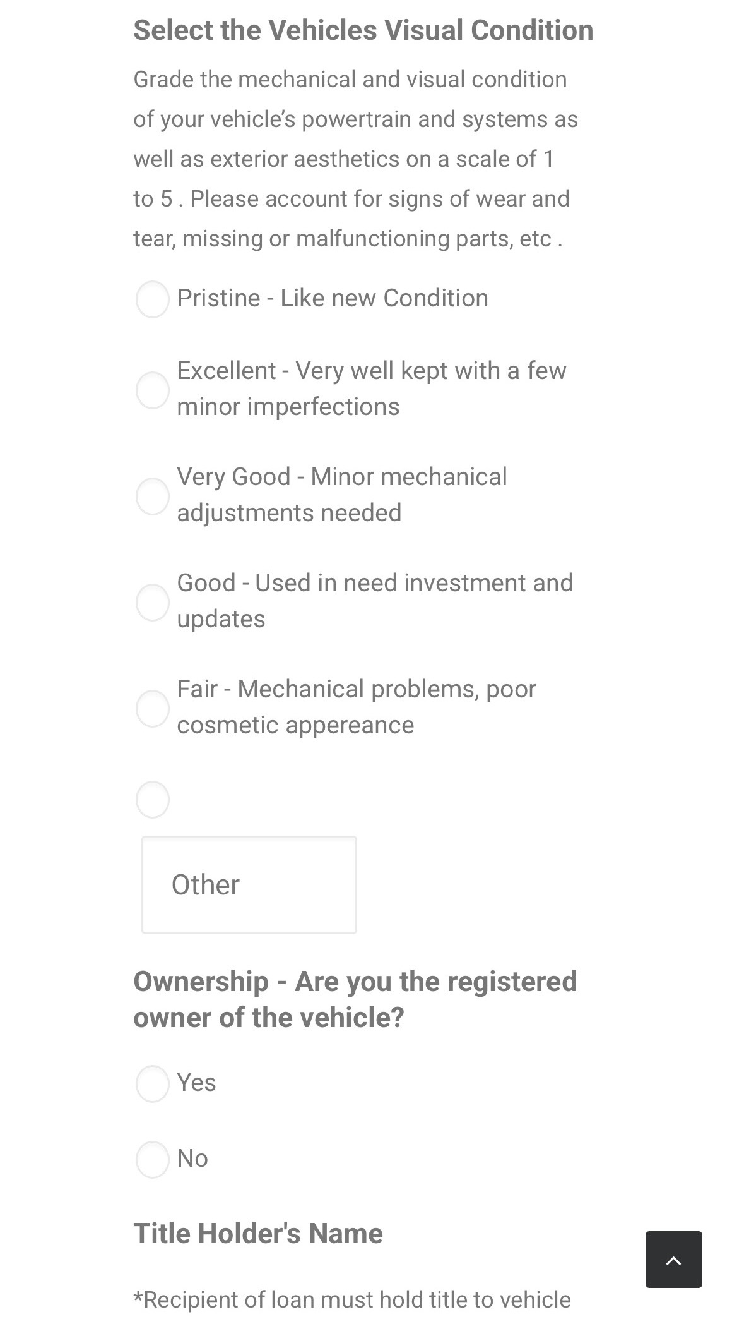This screenshot has width=744, height=1324.
Task: Select the Fair condition radio button
Action: pyautogui.click(x=153, y=708)
